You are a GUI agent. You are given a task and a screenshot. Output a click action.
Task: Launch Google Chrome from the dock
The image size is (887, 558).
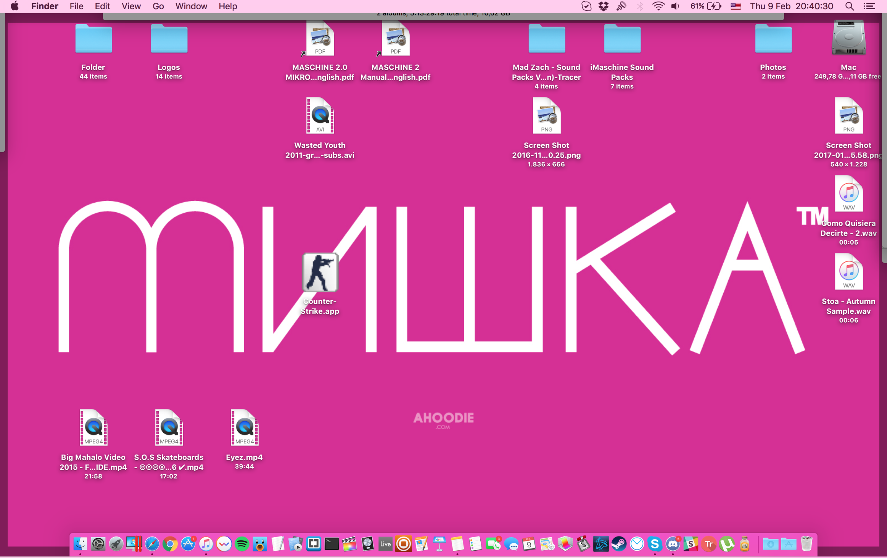[x=170, y=544]
